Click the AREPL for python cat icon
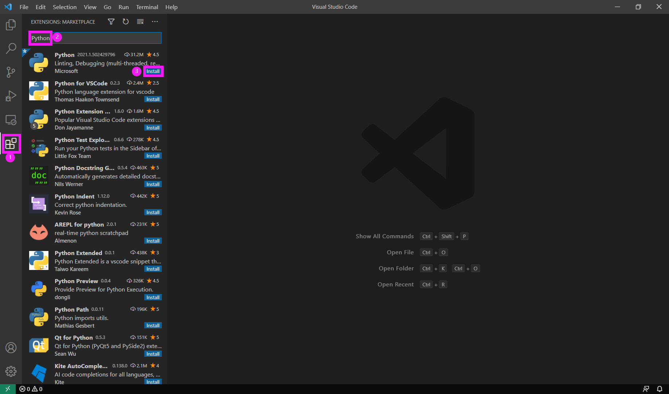Image resolution: width=669 pixels, height=394 pixels. pos(39,232)
